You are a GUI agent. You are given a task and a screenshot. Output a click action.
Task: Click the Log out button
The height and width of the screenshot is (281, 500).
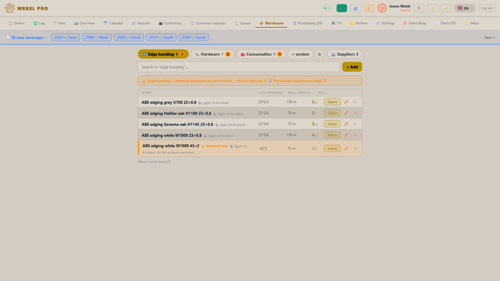click(487, 8)
